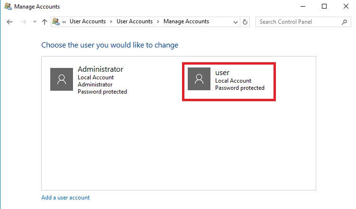The height and width of the screenshot is (209, 356).
Task: Click the 'Add a user account' link
Action: click(65, 198)
